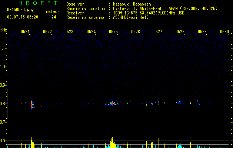The width and height of the screenshot is (233, 148).
Task: Click the date stamp 02.07.15 05:20
Action: click(23, 17)
